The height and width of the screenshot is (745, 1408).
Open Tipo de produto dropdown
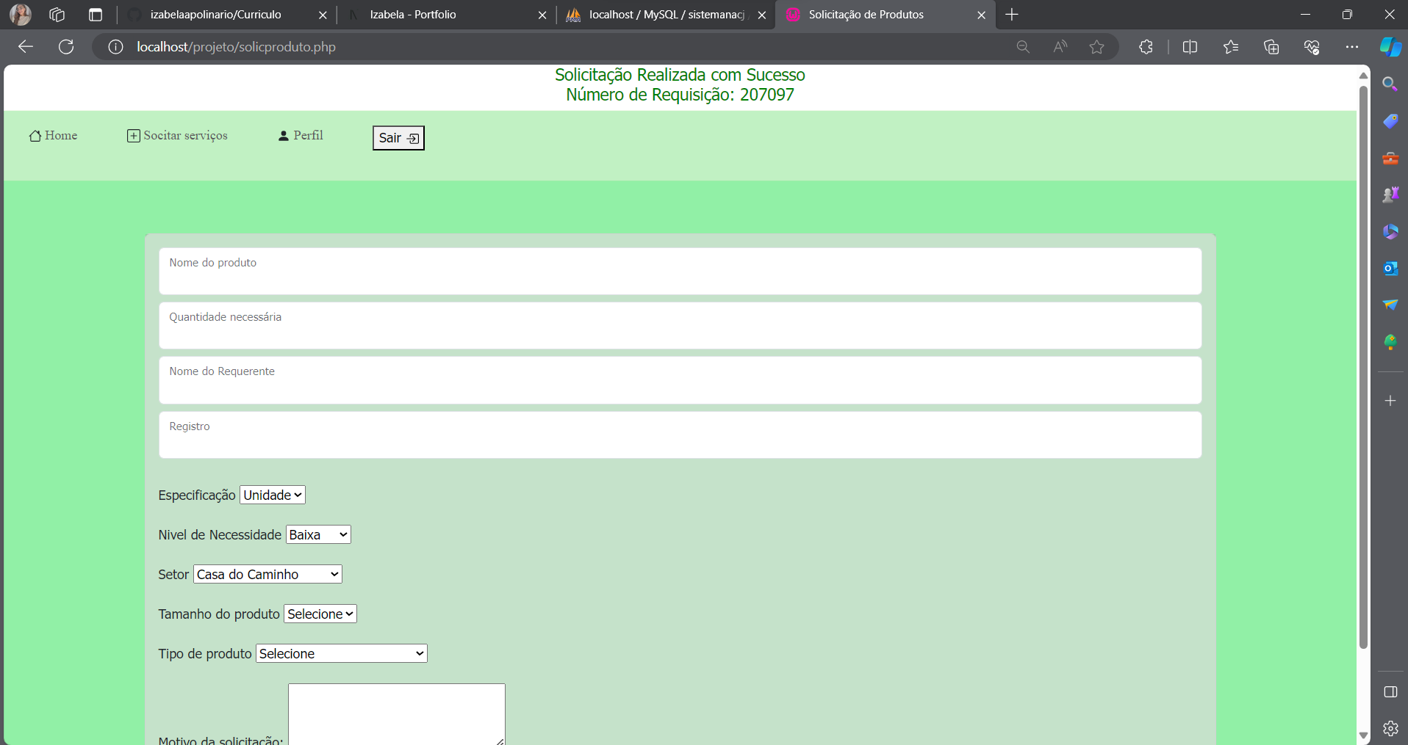[x=341, y=654]
